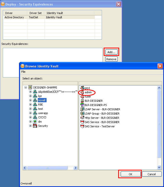Click the BLR-DESIGNER-PS icon
This screenshot has width=164, height=187.
(x=82, y=105)
